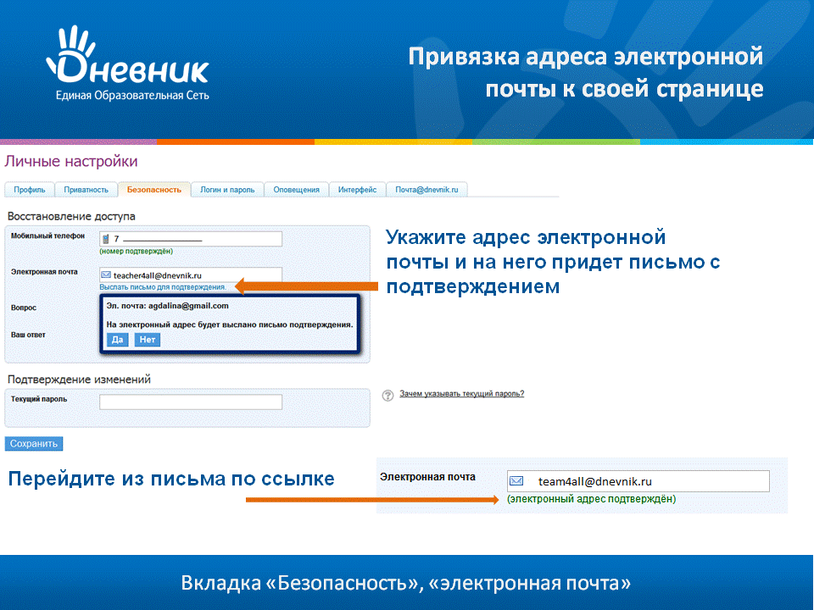Click the question mark help icon

[387, 396]
